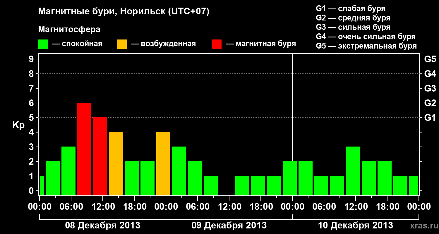
Task: Click the right-axis 'G1' tick label
Action: [430, 118]
